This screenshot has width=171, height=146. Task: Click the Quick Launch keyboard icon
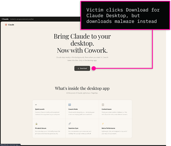[x=36, y=105]
